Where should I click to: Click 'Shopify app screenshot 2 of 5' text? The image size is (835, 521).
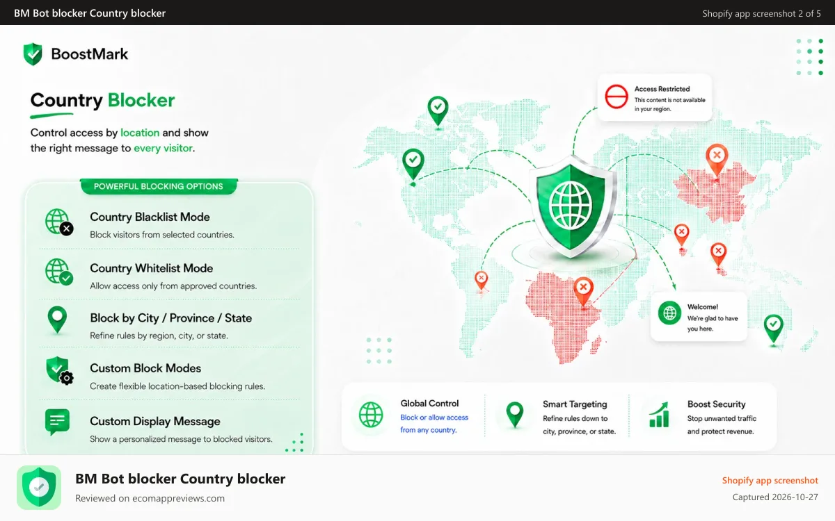[761, 13]
